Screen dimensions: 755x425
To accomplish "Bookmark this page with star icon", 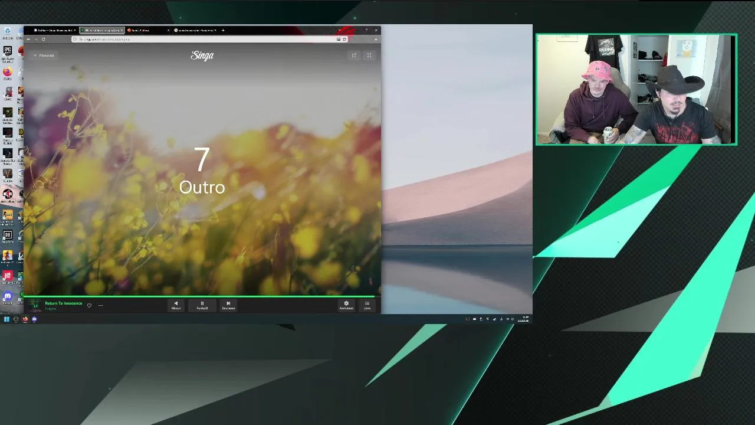I will pos(344,39).
